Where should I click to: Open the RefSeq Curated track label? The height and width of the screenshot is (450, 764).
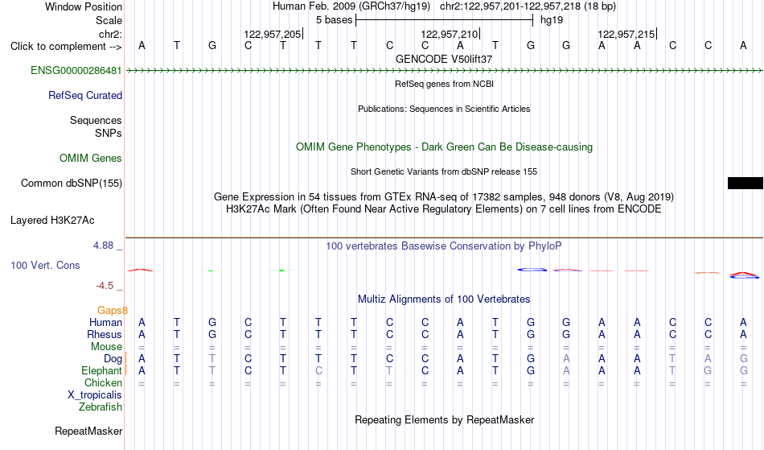click(84, 95)
